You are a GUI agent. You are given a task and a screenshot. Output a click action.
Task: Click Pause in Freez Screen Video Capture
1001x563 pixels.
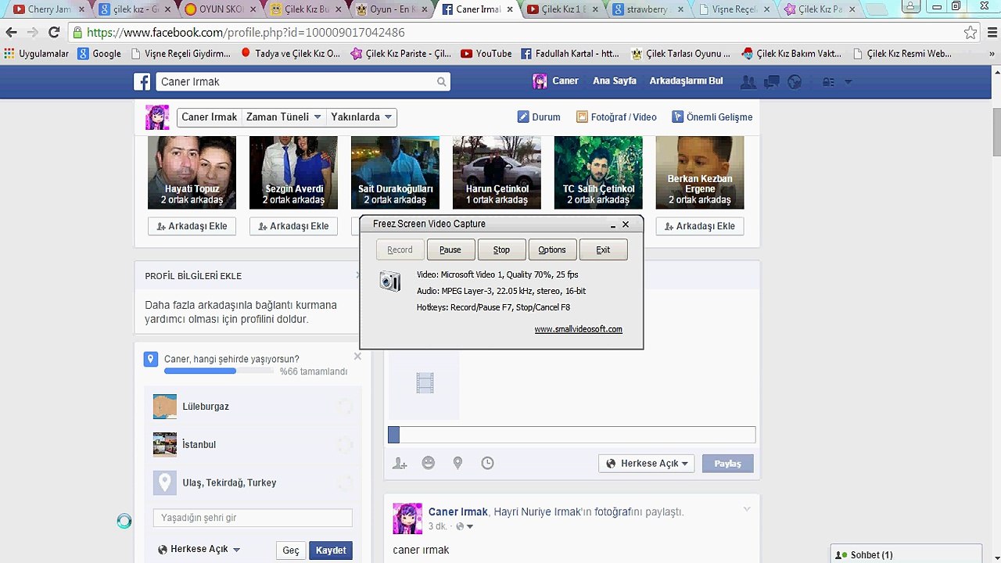coord(450,249)
